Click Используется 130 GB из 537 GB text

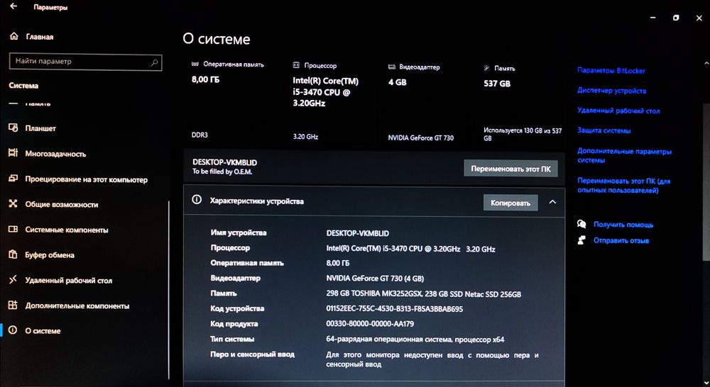523,134
